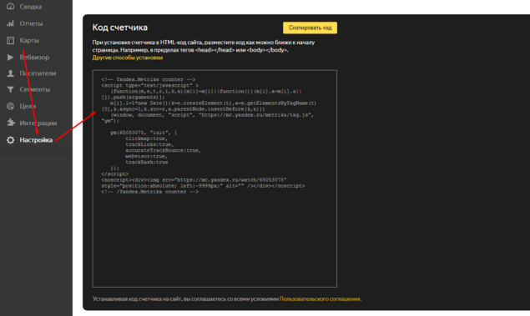The height and width of the screenshot is (316, 530).
Task: Click the 'clickmap:true,' code line
Action: (146, 138)
